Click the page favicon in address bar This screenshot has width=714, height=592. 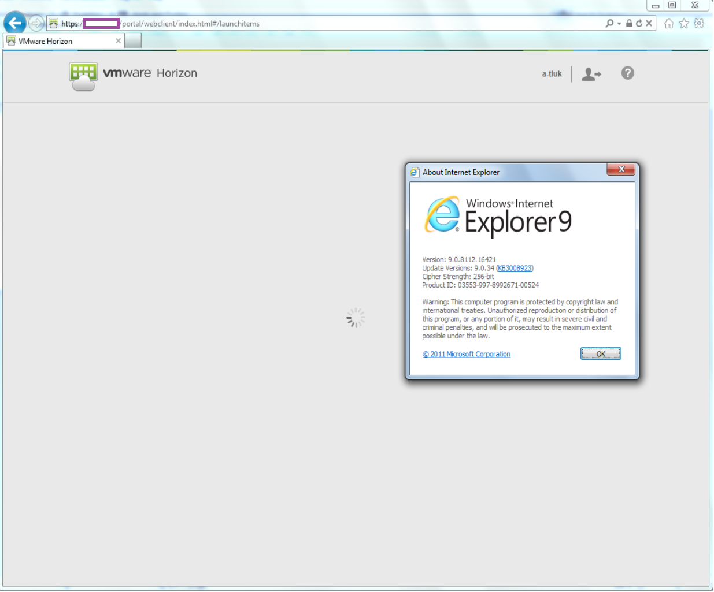click(54, 23)
